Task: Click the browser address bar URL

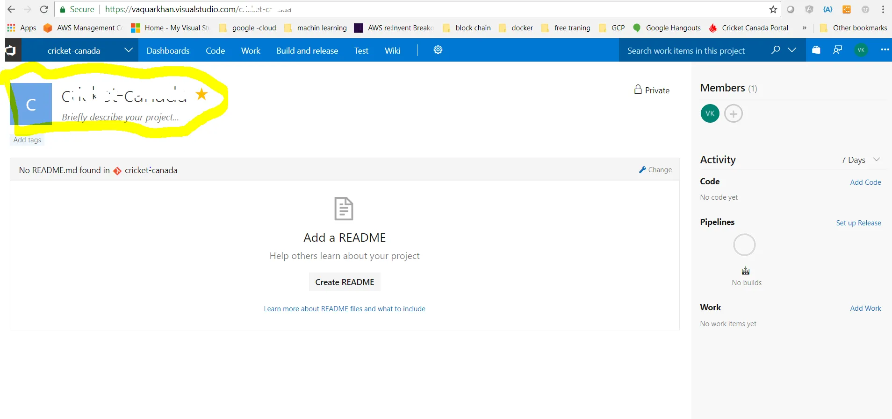Action: 198,9
